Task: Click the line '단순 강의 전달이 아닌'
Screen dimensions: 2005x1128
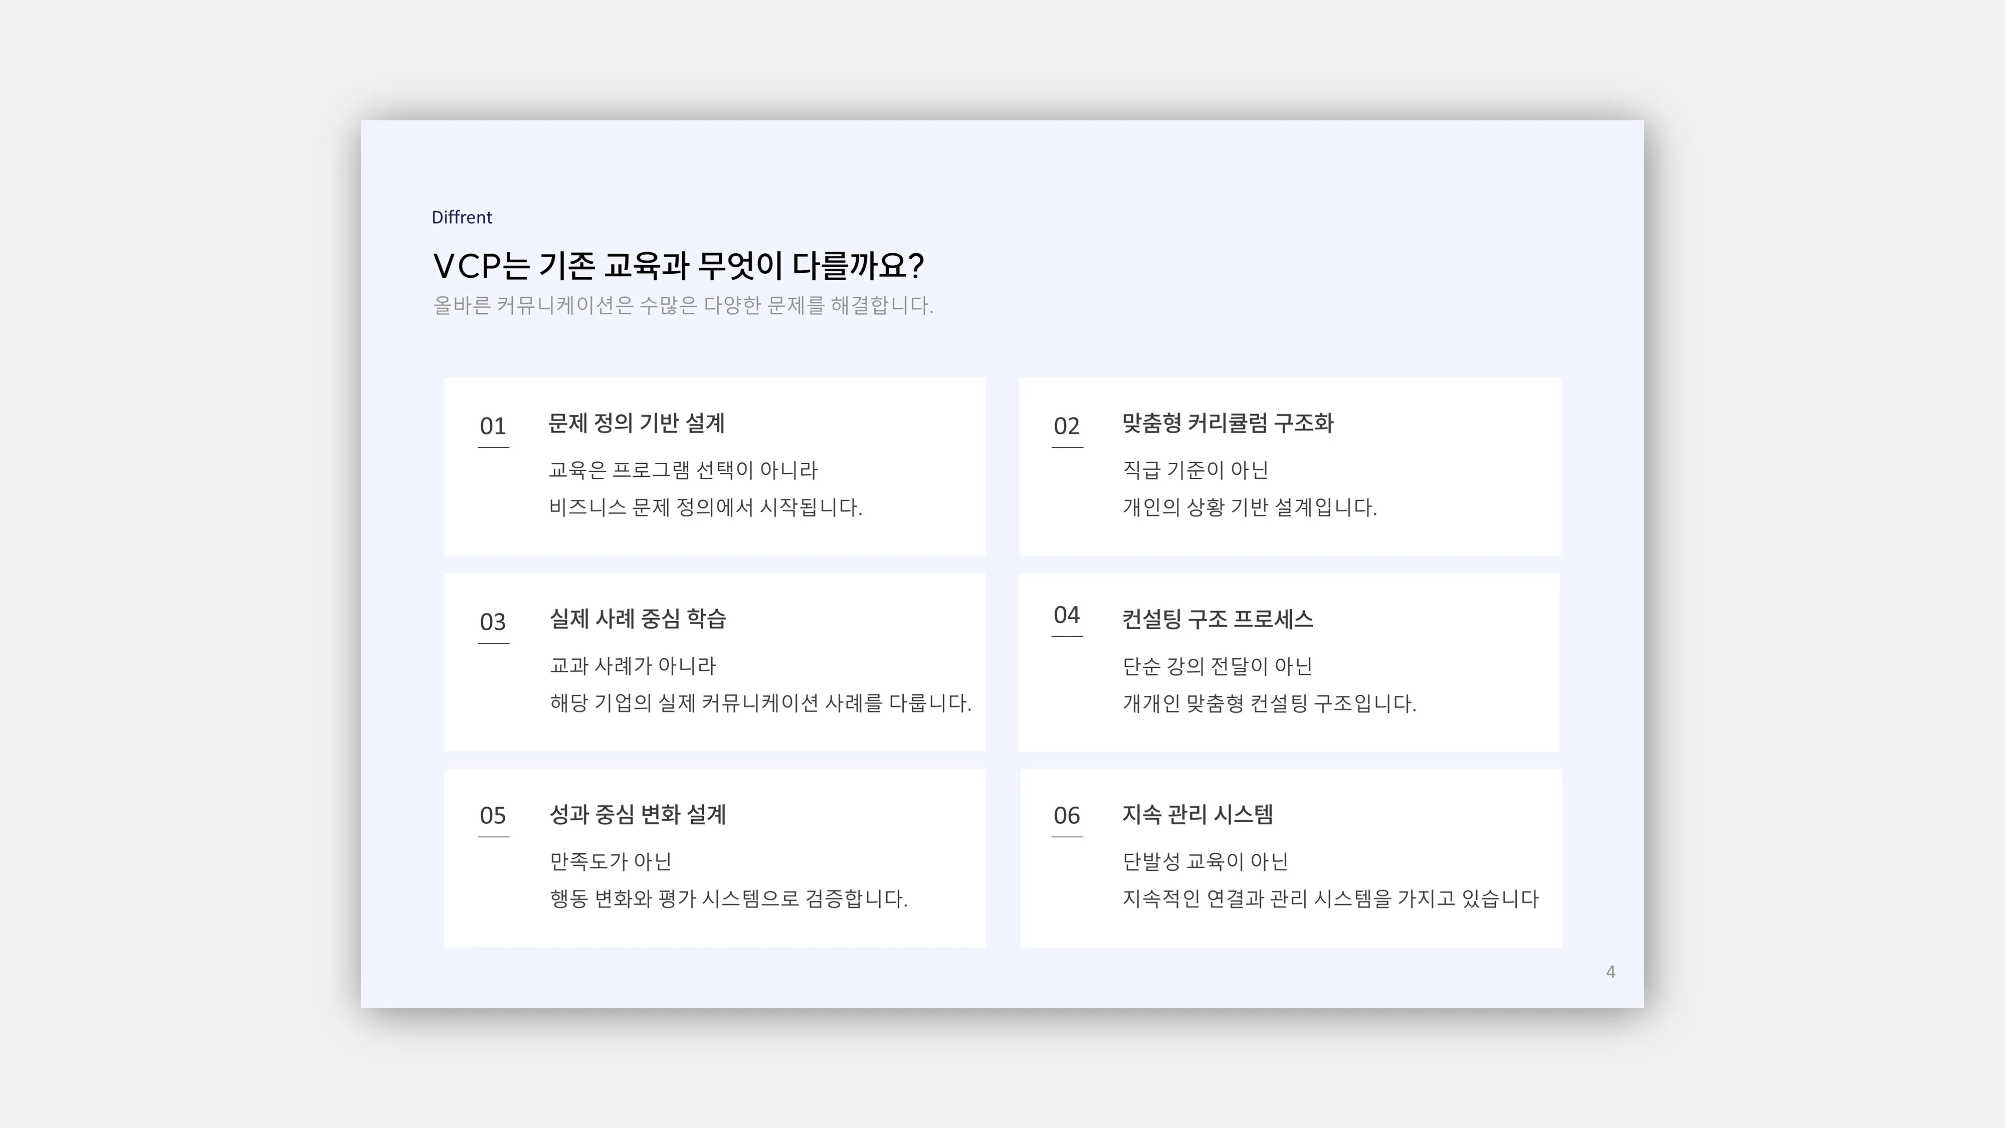Action: (1218, 666)
